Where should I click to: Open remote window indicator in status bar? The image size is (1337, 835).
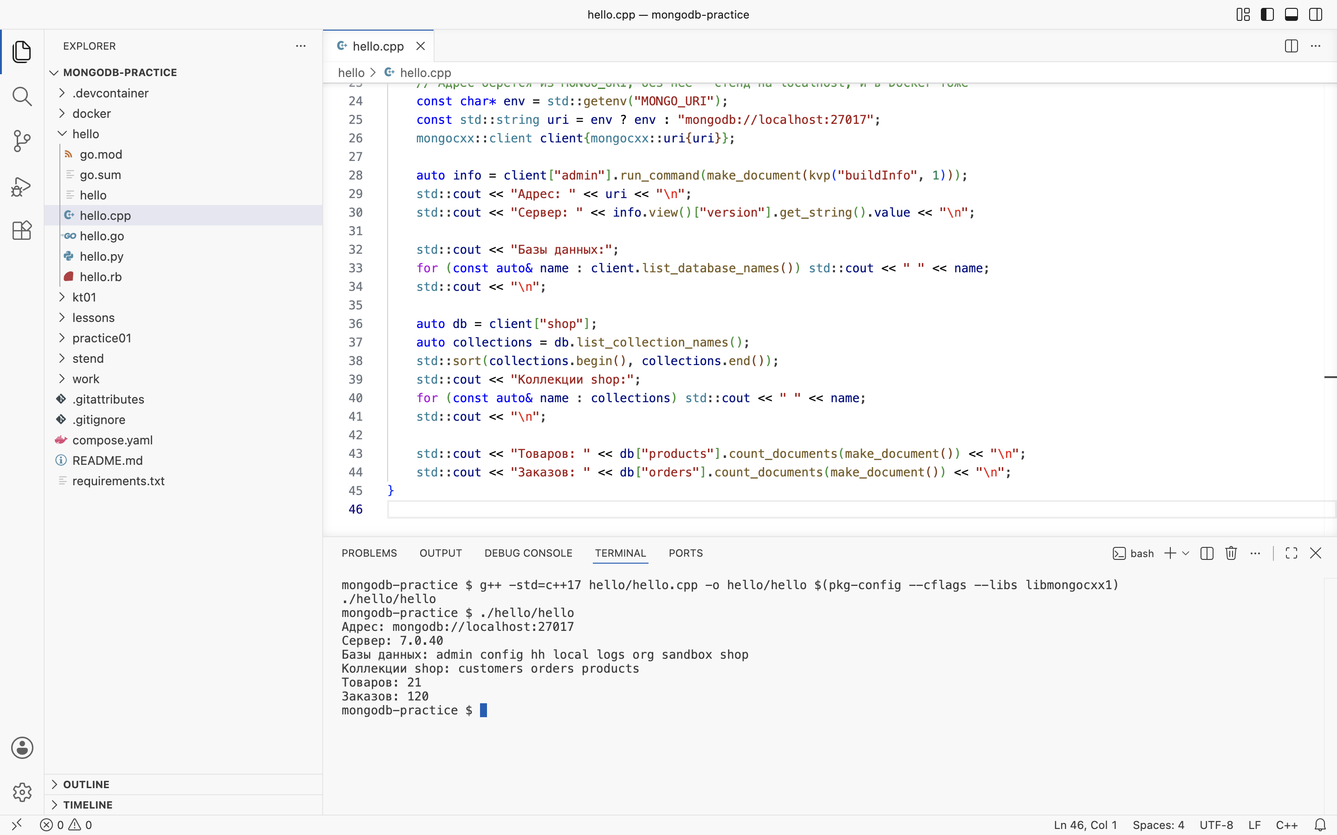17,825
